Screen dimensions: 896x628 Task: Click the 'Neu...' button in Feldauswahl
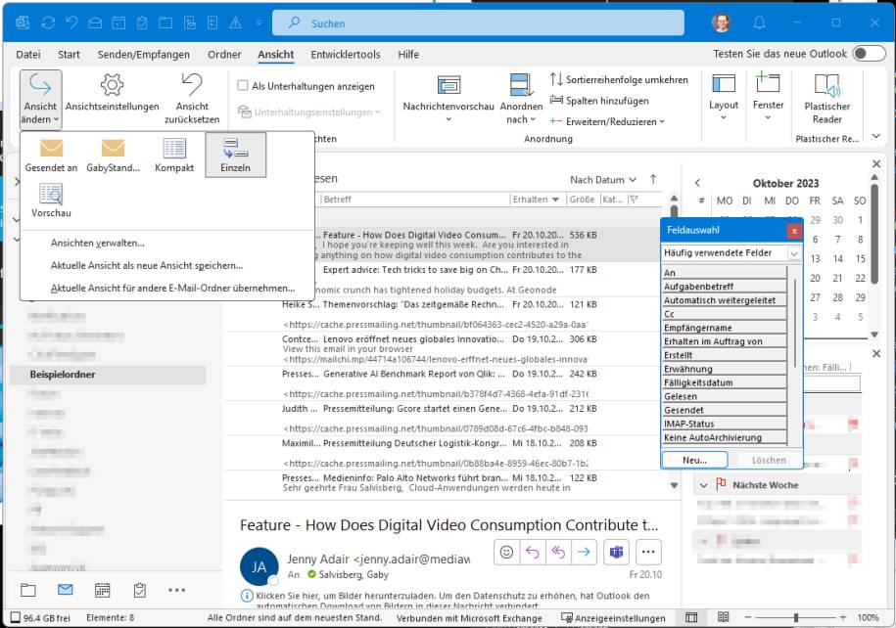[694, 459]
